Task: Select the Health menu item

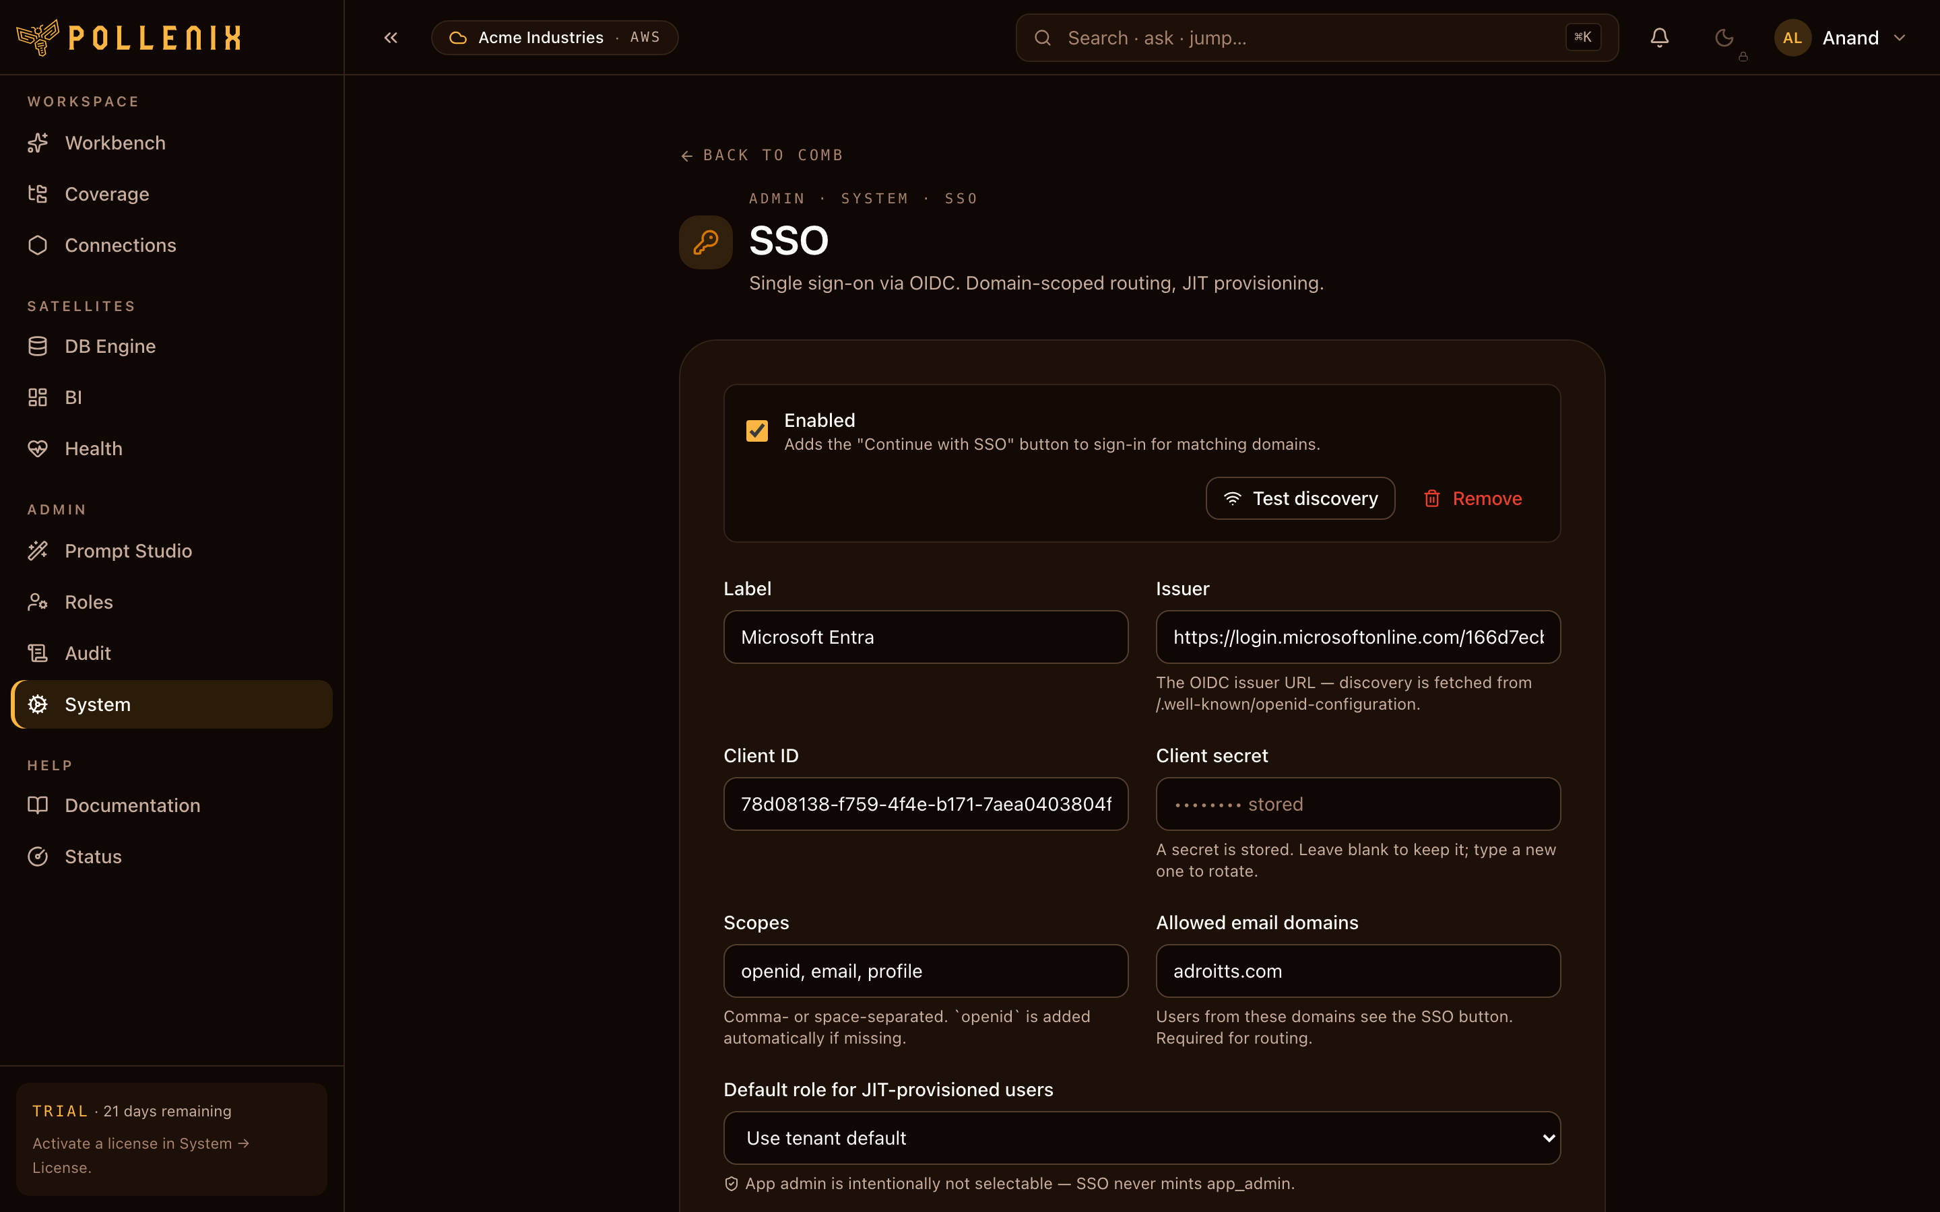Action: tap(172, 449)
